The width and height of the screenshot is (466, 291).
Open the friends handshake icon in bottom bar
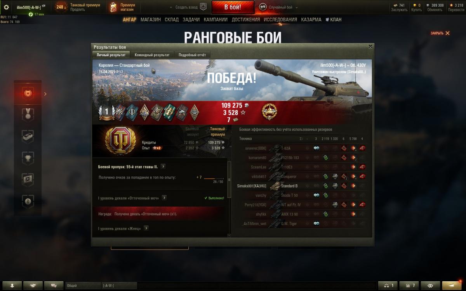pyautogui.click(x=33, y=286)
